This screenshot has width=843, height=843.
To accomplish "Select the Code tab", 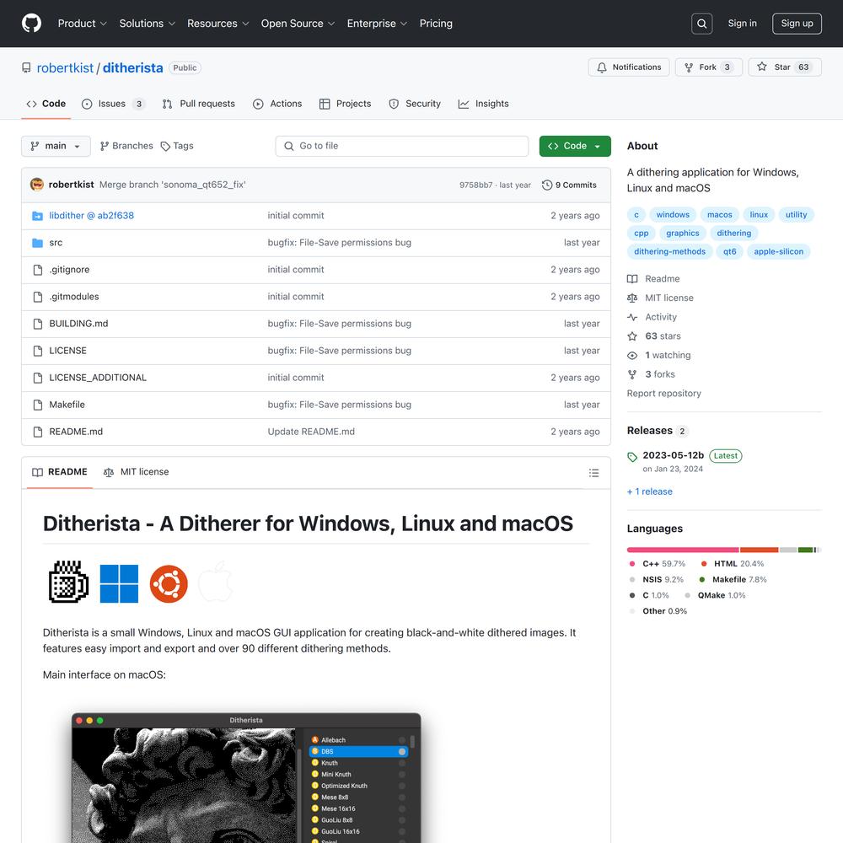I will pyautogui.click(x=46, y=104).
